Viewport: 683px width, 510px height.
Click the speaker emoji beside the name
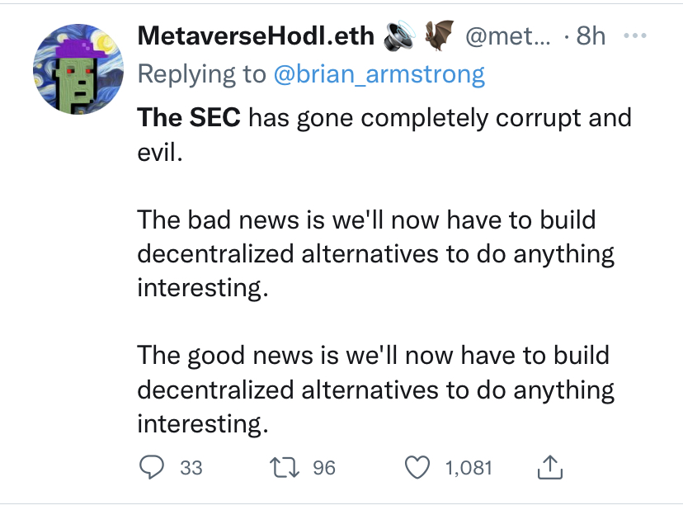[403, 35]
